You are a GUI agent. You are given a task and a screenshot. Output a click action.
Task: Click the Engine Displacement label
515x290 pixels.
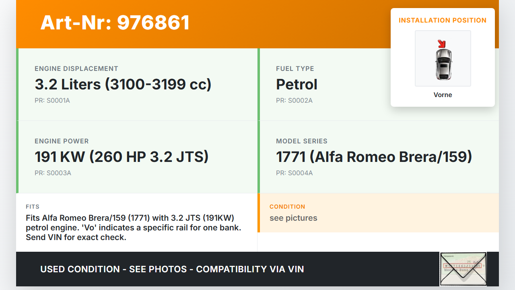point(76,68)
